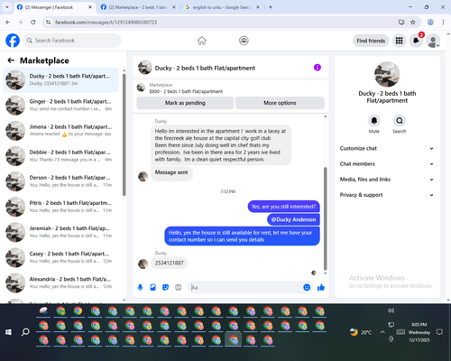Image resolution: width=451 pixels, height=361 pixels.
Task: Click Mark as pending button
Action: [x=185, y=103]
